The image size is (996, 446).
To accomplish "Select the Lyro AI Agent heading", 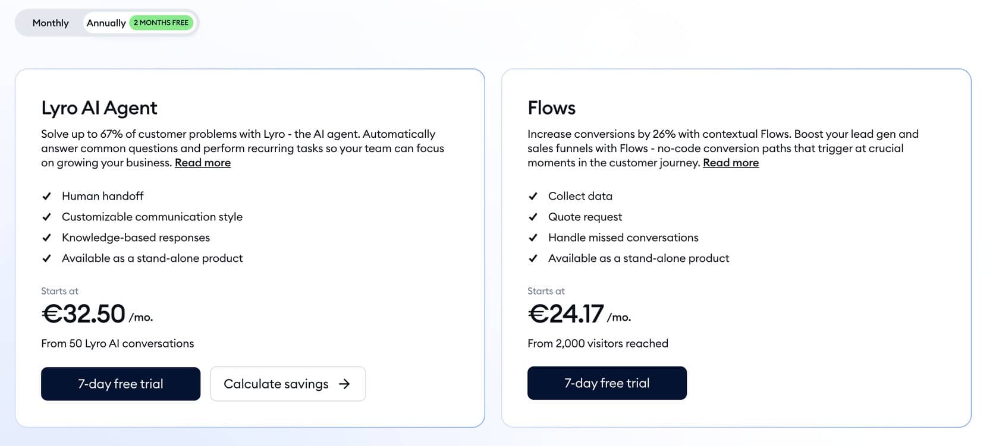I will pyautogui.click(x=99, y=108).
